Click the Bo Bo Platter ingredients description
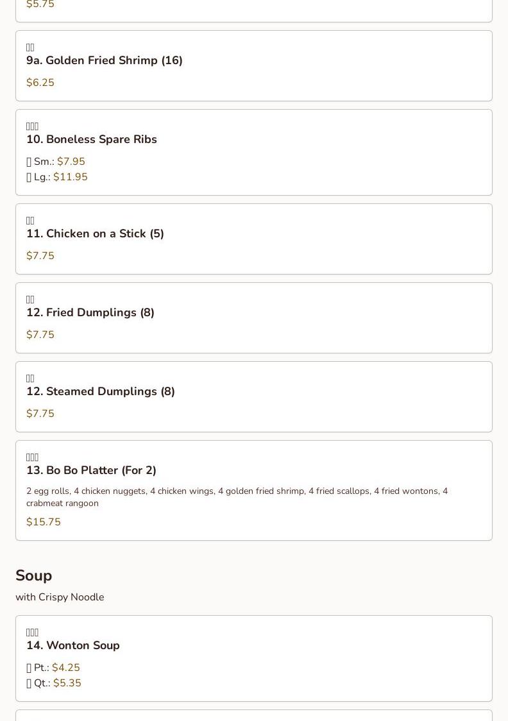This screenshot has height=721, width=508. [237, 497]
